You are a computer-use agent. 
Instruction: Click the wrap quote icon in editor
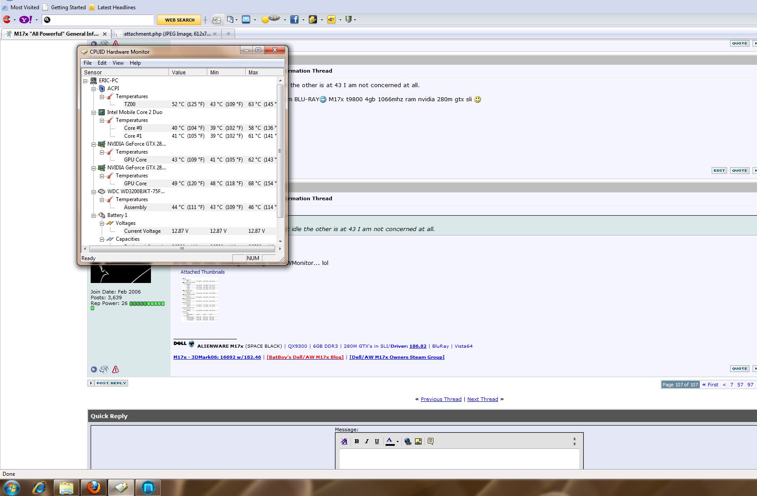click(x=430, y=441)
